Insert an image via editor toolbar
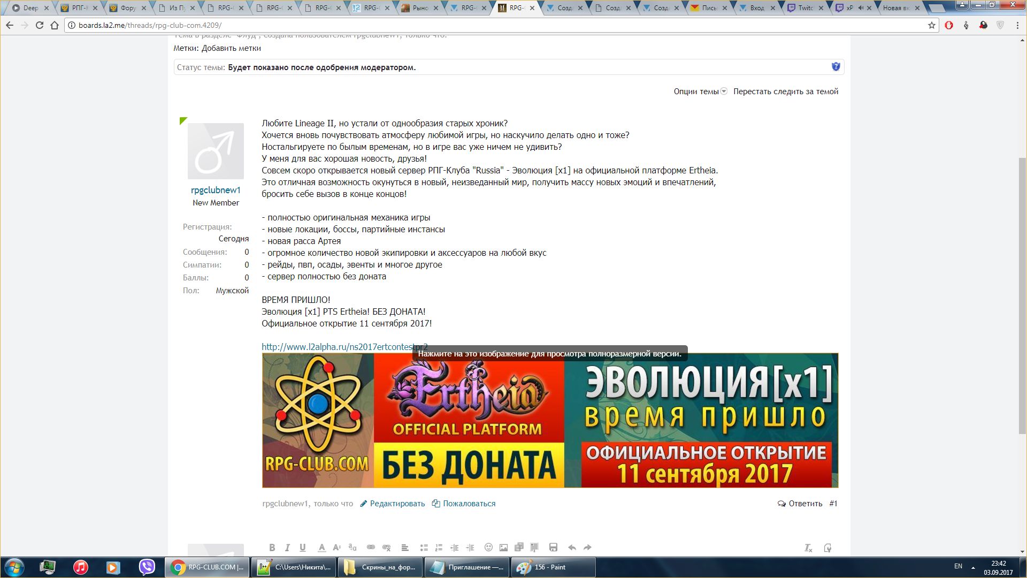The width and height of the screenshot is (1027, 578). point(503,547)
